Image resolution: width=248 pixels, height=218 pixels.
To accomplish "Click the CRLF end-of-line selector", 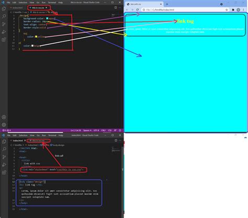I will click(104, 130).
